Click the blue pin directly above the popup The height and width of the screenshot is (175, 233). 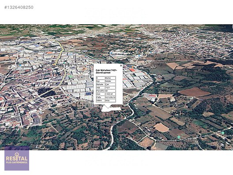point(111,53)
